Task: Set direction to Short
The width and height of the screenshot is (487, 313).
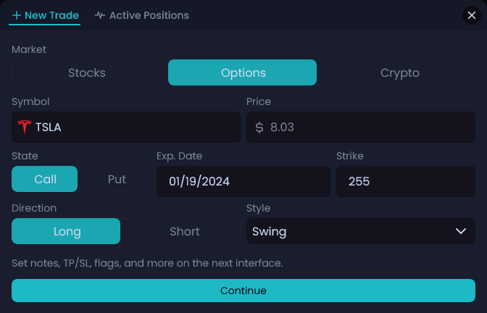Action: [x=185, y=231]
